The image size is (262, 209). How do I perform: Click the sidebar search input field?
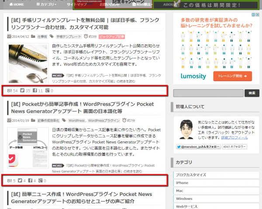click(x=208, y=93)
